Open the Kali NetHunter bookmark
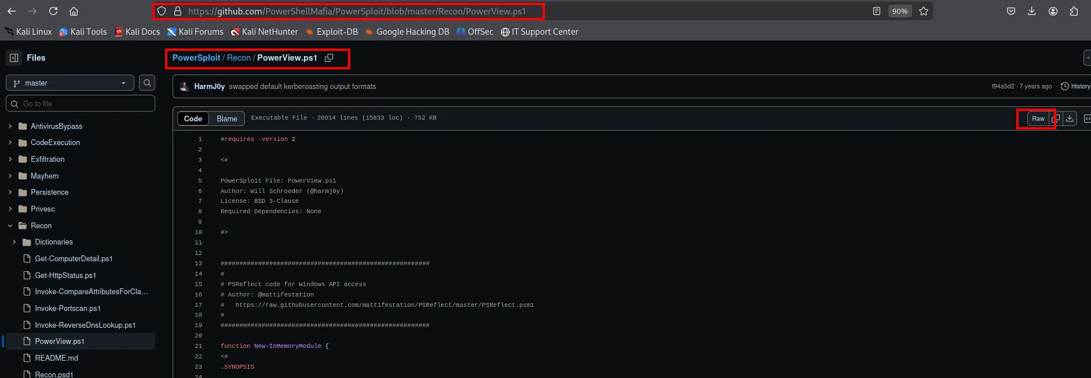 tap(264, 32)
